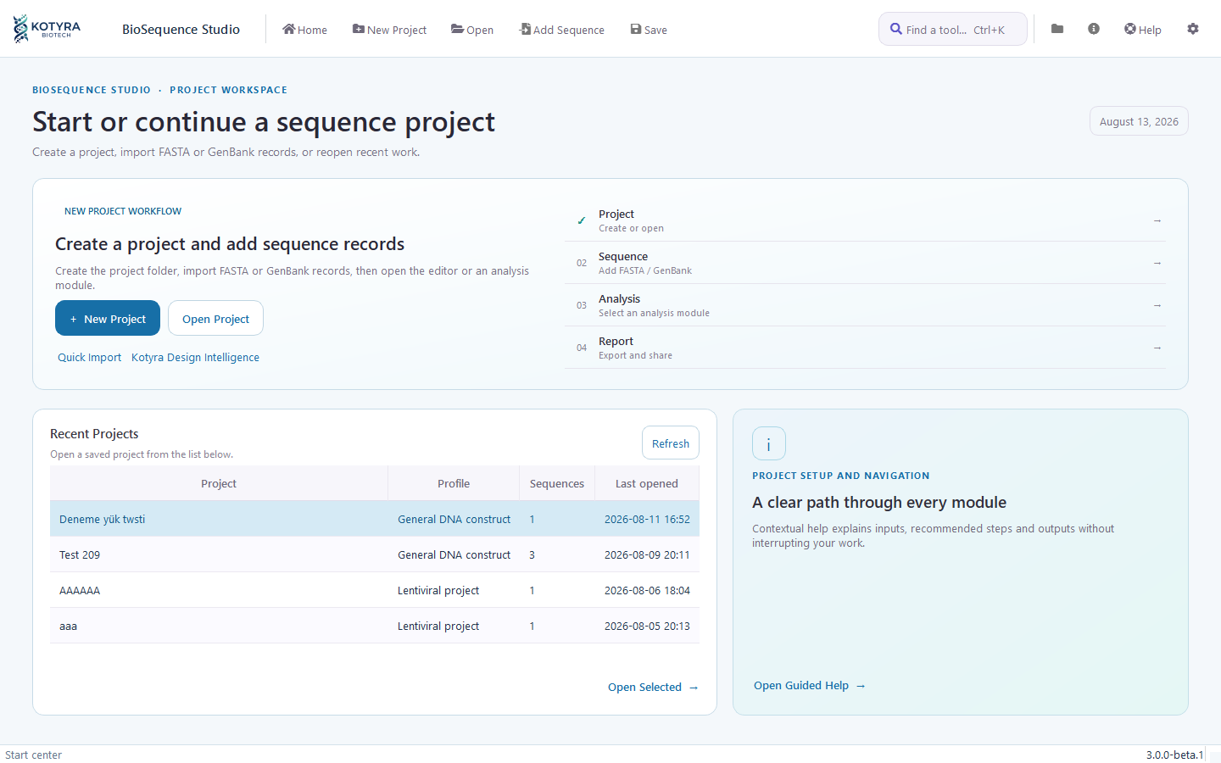Click New Project in the top toolbar
The height and width of the screenshot is (763, 1221).
[x=389, y=30]
